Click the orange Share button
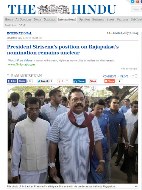The height and width of the screenshot is (190, 142). pos(110,81)
